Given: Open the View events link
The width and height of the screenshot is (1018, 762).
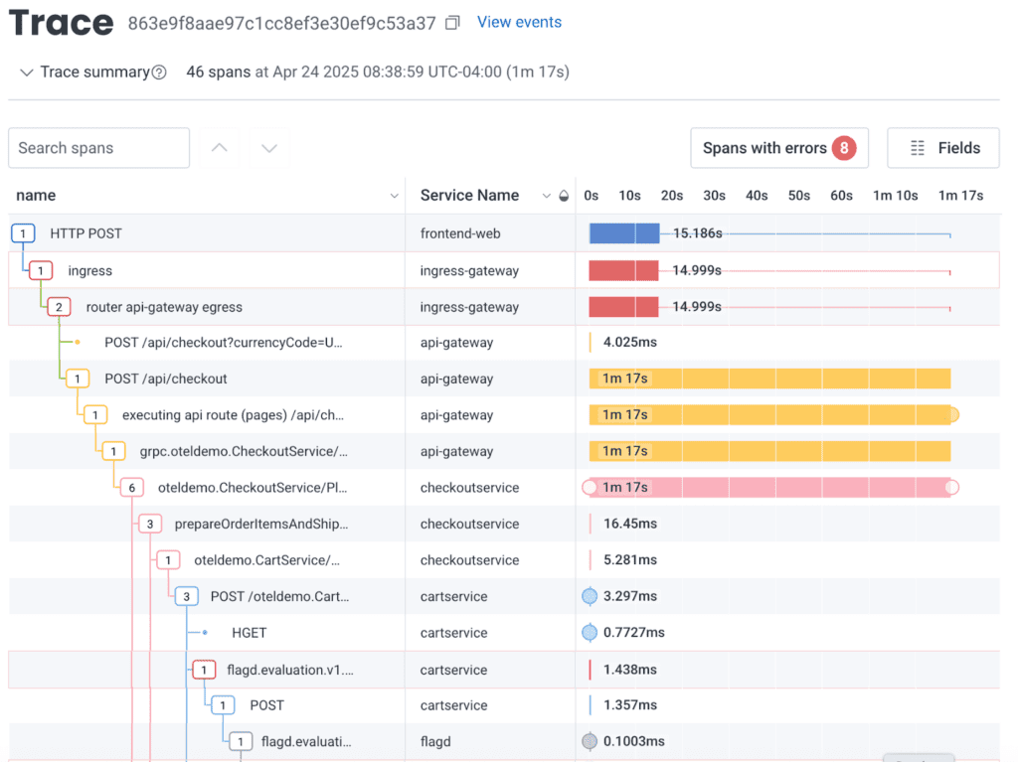Looking at the screenshot, I should point(519,22).
